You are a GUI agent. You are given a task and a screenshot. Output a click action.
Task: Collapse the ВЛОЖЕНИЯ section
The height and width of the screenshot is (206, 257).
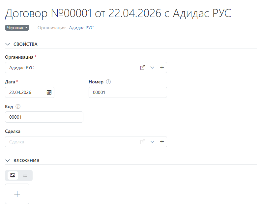click(x=8, y=161)
